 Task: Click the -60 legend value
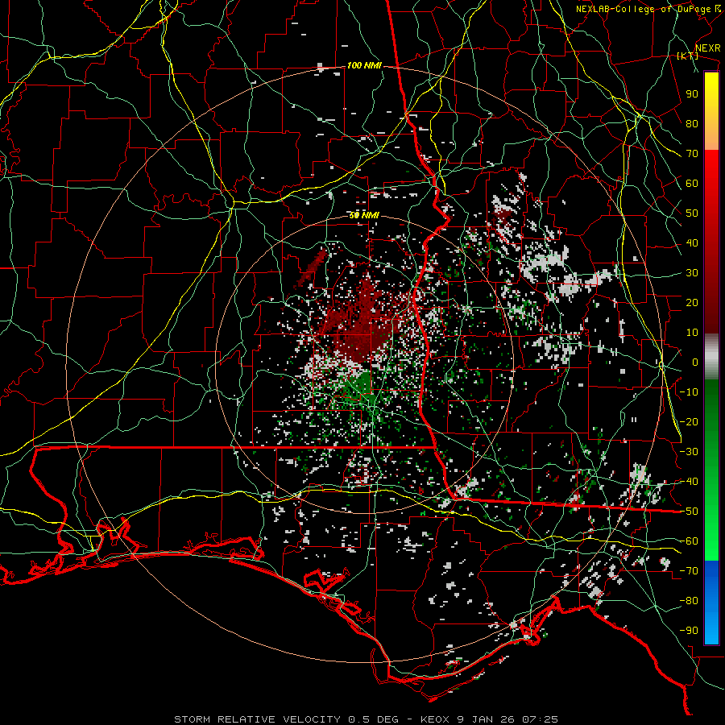(689, 541)
